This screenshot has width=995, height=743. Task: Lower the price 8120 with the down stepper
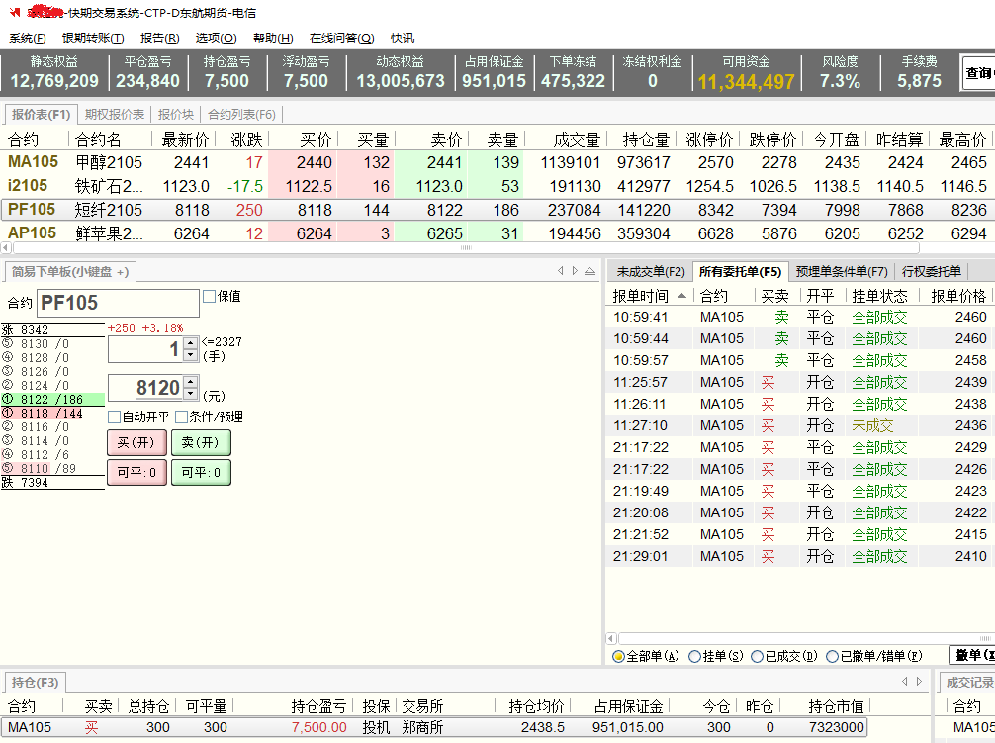[x=191, y=394]
